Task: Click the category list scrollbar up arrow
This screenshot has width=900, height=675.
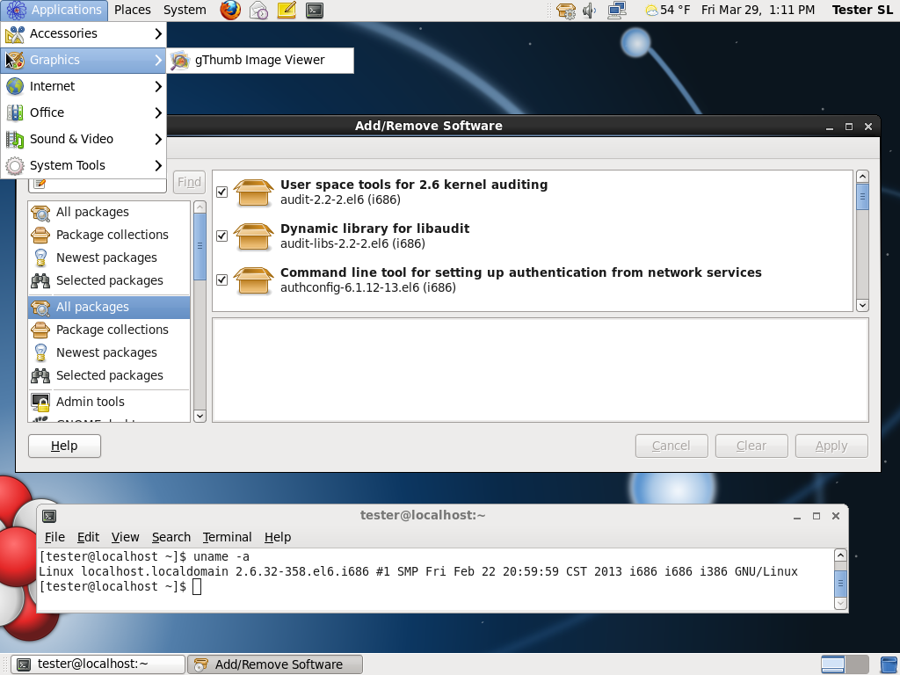Action: (x=200, y=207)
